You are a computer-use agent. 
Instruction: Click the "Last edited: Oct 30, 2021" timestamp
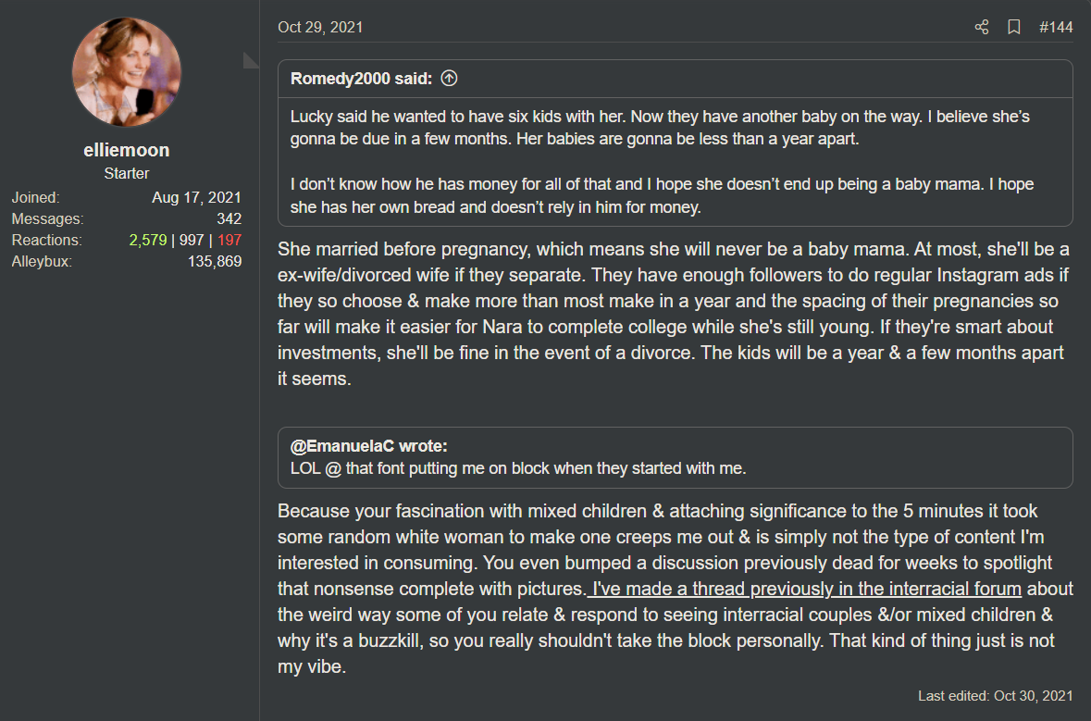995,695
